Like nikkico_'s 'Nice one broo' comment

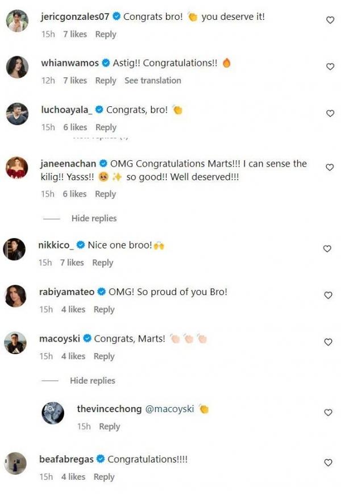point(327,248)
